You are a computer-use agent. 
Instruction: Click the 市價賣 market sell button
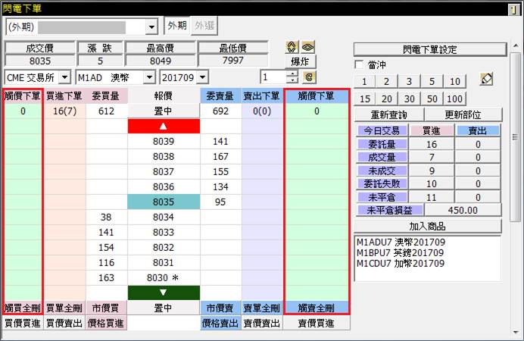220,308
